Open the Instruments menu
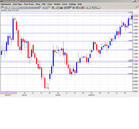 point(6,4)
